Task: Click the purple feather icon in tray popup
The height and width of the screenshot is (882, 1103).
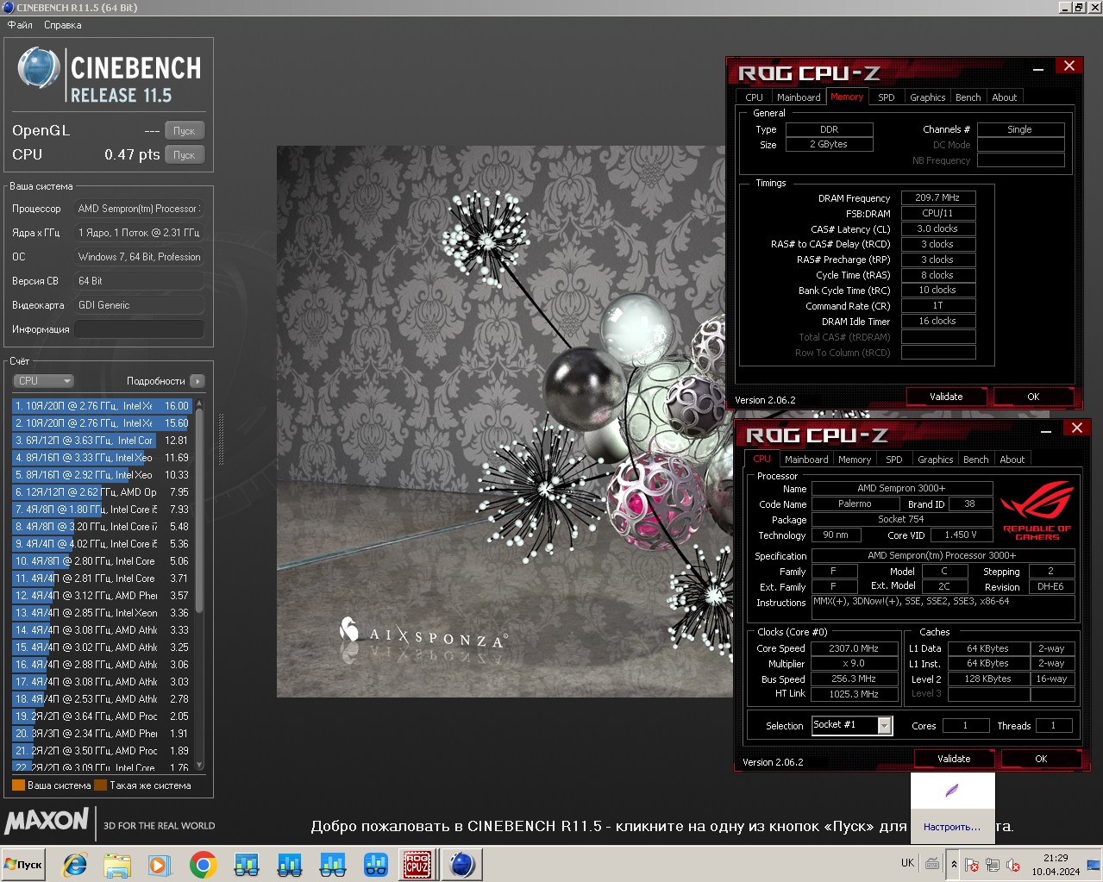Action: pos(952,790)
